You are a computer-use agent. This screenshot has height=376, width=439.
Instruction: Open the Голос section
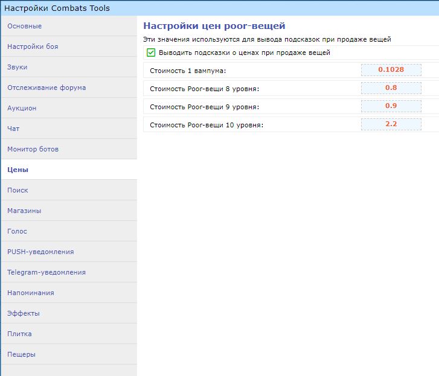[69, 231]
